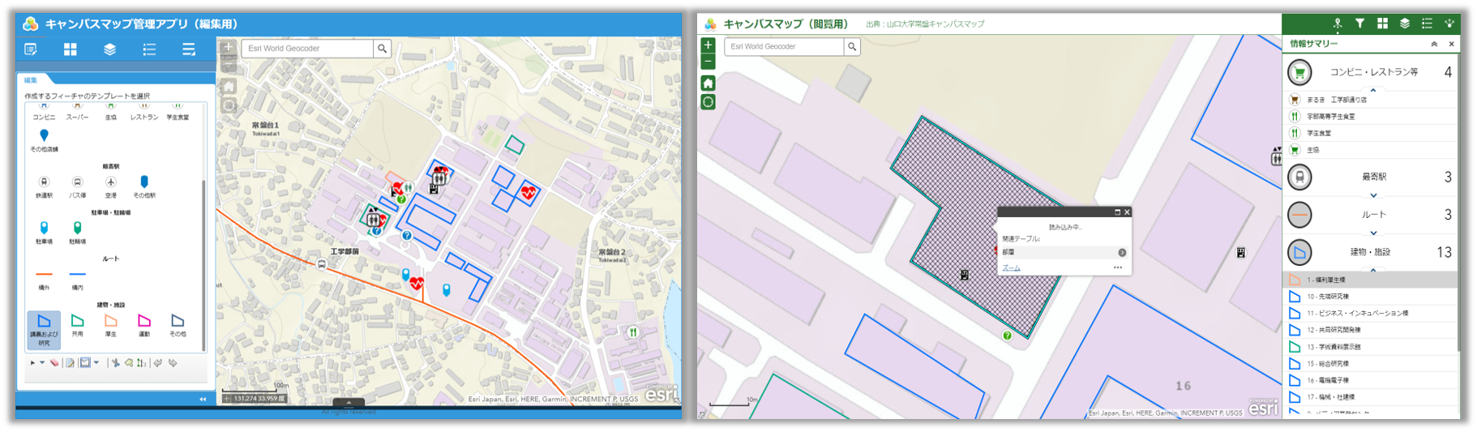1477x432 pixels.
Task: Choose the 空港 airport template
Action: tap(110, 186)
